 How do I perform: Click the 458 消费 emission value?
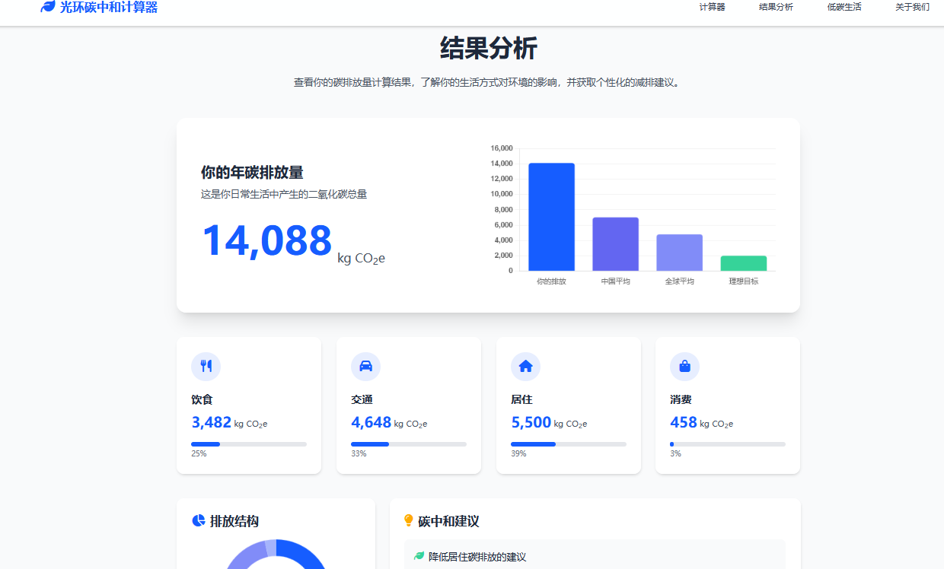684,422
